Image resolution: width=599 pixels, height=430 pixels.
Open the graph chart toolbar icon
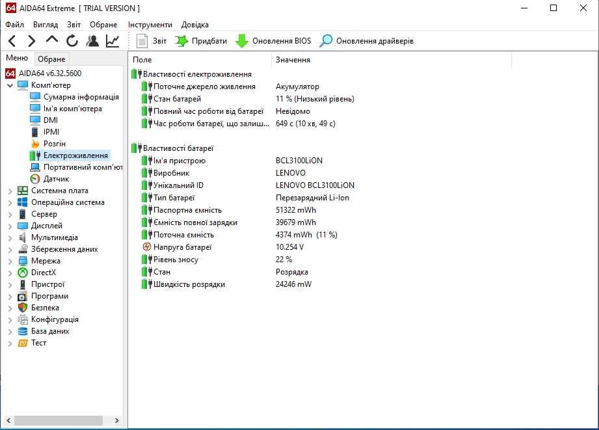113,41
